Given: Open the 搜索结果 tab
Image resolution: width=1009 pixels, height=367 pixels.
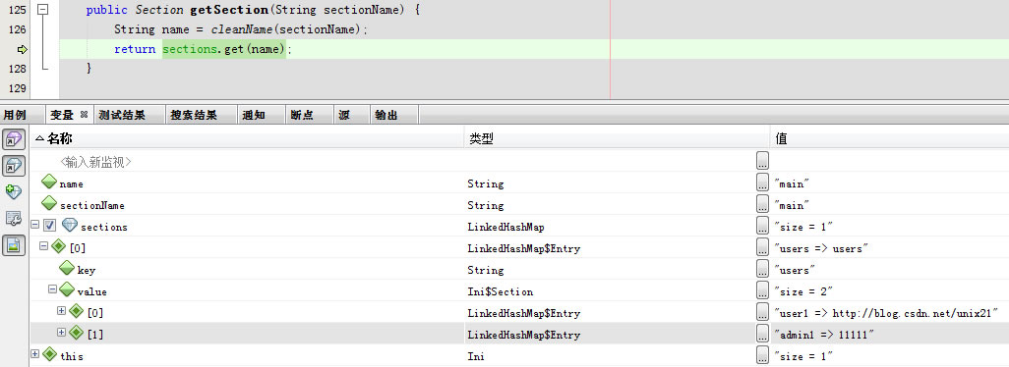Looking at the screenshot, I should (195, 115).
